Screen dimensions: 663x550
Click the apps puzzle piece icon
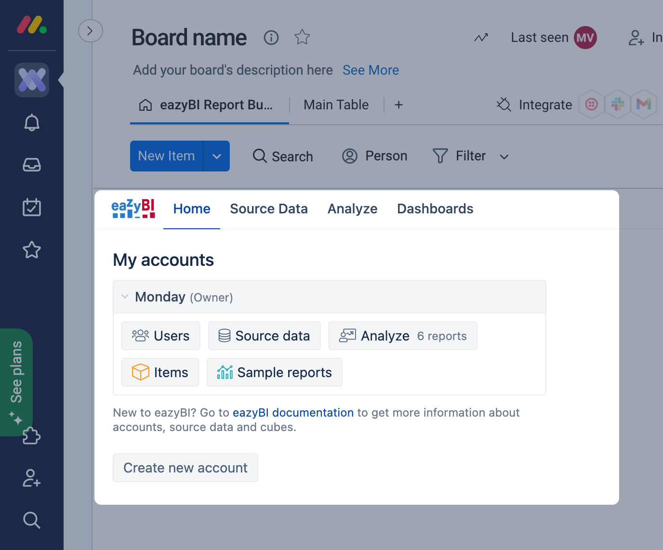[32, 436]
